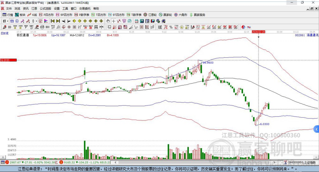Click the 002861 stock code
The width and height of the screenshot is (319, 172).
point(300,35)
